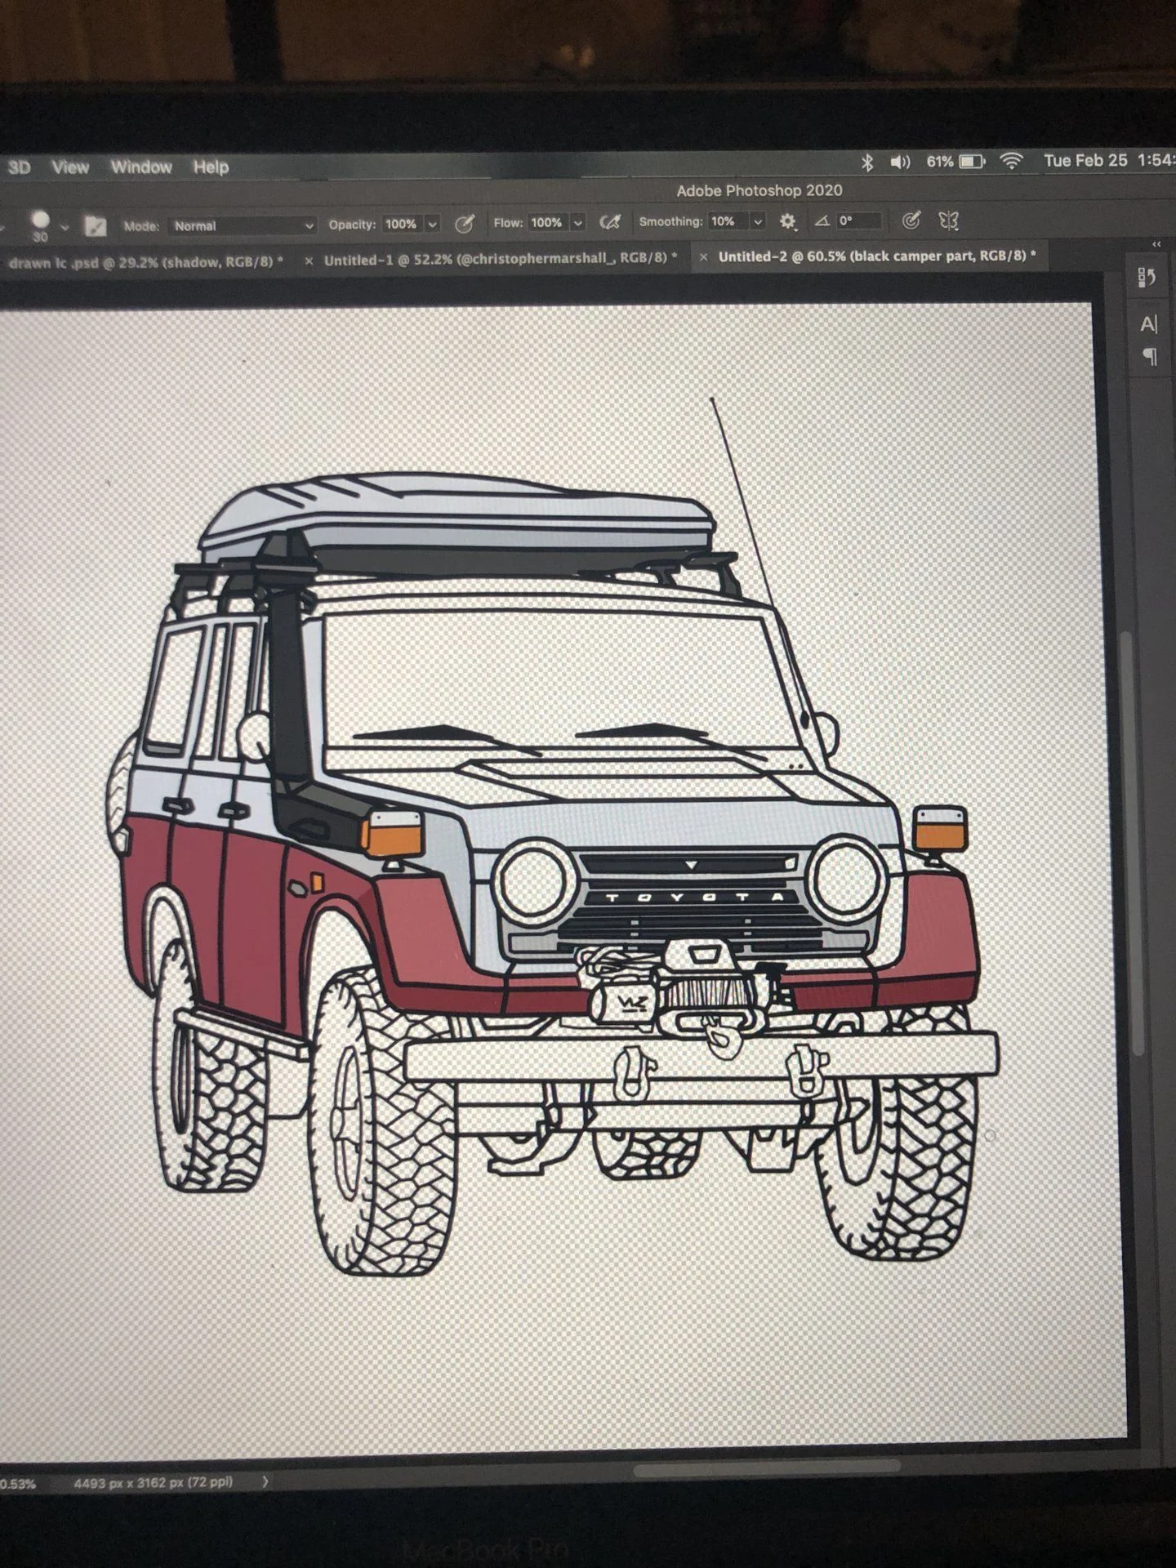Viewport: 1176px width, 1568px height.
Task: Click the Bluetooth menu bar icon
Action: 867,163
